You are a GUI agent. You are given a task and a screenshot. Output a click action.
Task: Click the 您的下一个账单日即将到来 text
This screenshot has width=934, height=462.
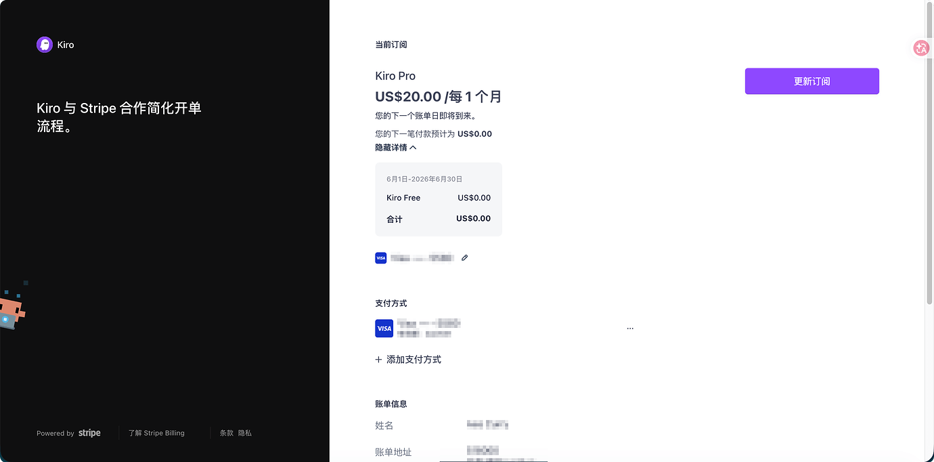click(426, 116)
